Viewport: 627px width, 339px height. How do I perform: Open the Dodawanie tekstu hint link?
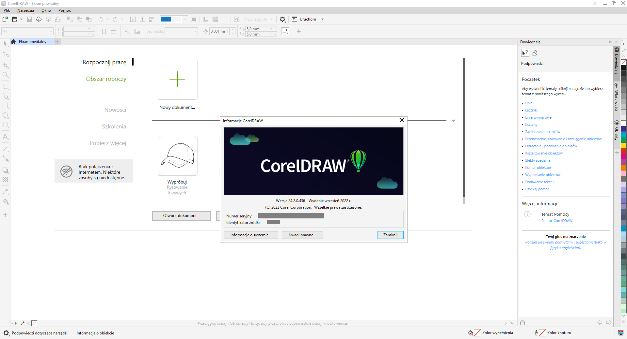coord(539,182)
